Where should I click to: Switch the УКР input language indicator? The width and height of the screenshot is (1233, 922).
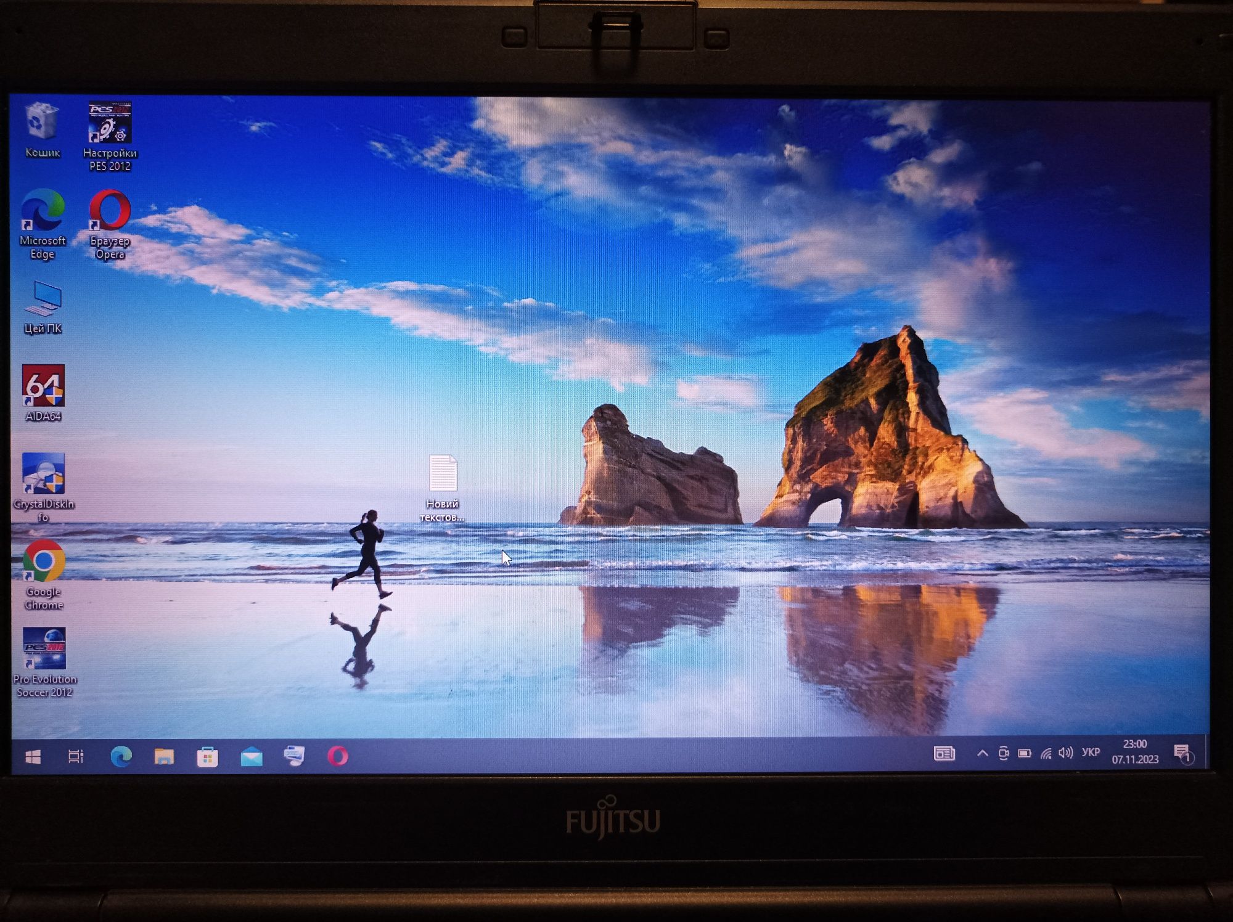coord(1091,753)
